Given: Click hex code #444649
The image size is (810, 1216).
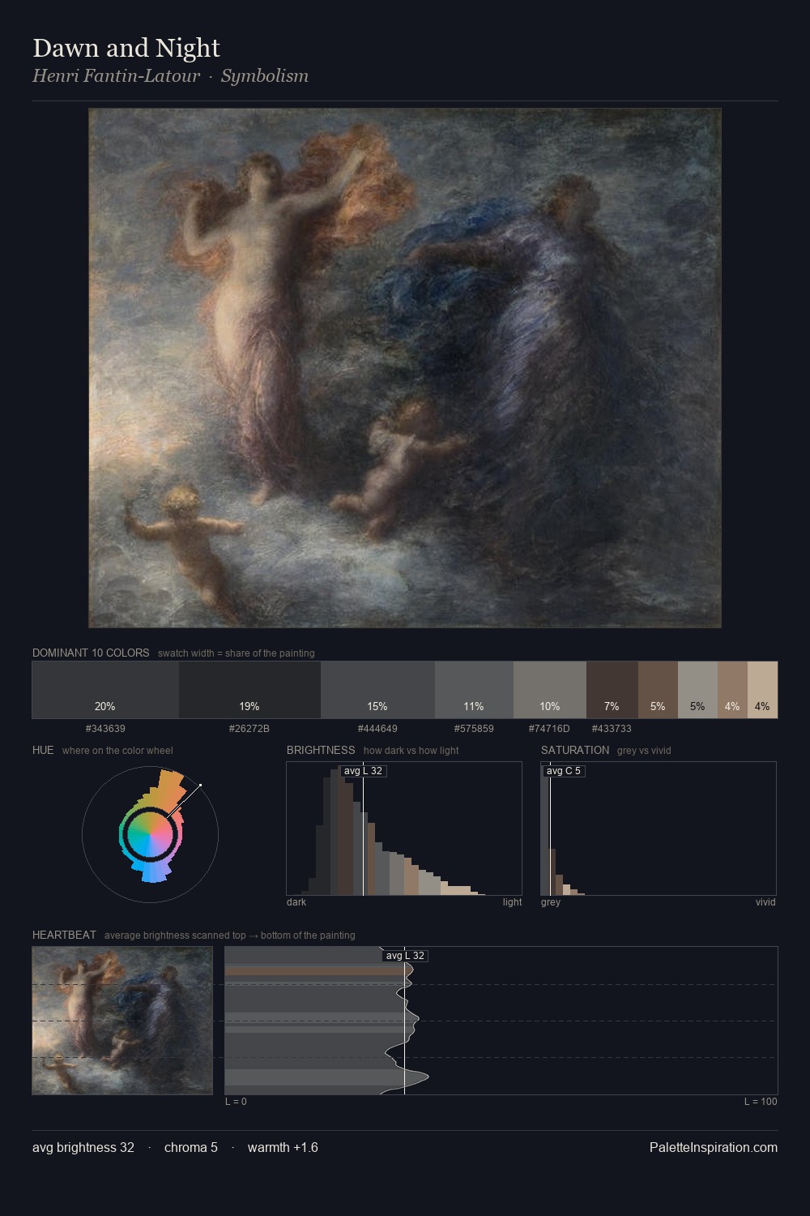Looking at the screenshot, I should coord(377,729).
